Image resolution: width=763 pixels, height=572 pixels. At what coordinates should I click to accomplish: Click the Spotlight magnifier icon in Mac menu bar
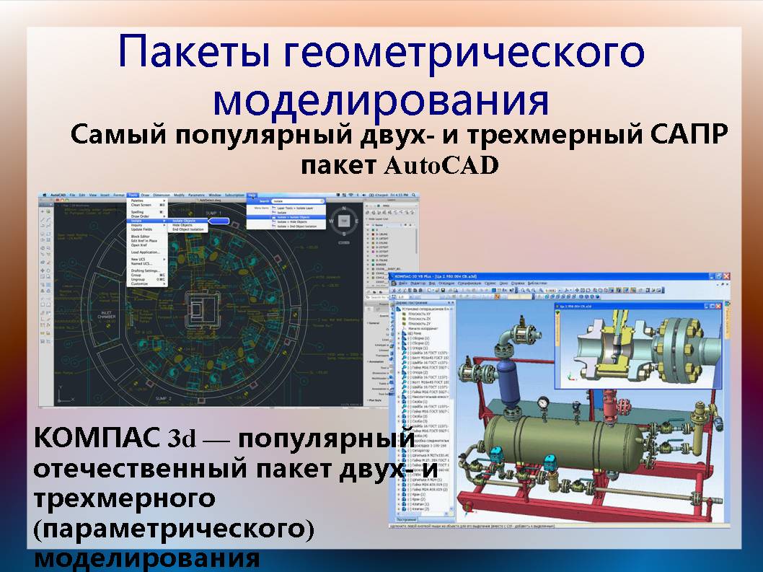pyautogui.click(x=414, y=195)
